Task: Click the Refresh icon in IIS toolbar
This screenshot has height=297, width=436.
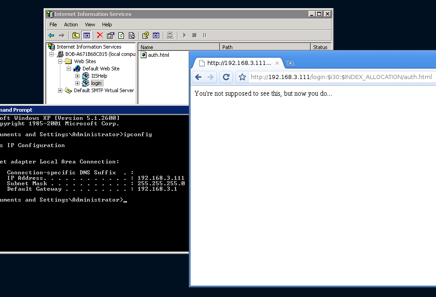Action: point(121,35)
